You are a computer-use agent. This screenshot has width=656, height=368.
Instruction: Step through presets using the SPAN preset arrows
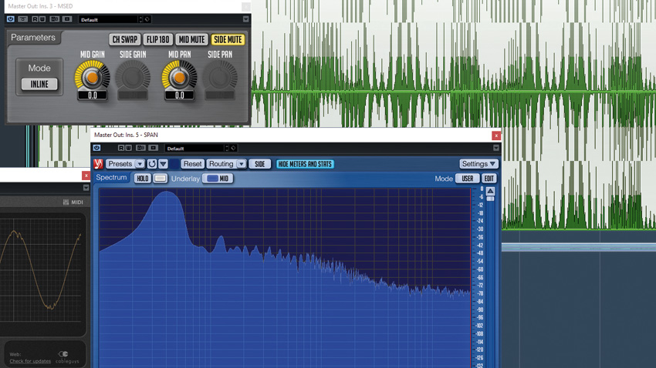227,148
